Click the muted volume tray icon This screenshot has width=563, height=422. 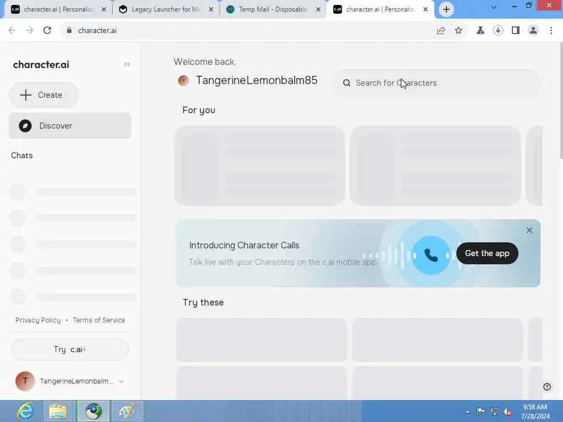pos(507,412)
